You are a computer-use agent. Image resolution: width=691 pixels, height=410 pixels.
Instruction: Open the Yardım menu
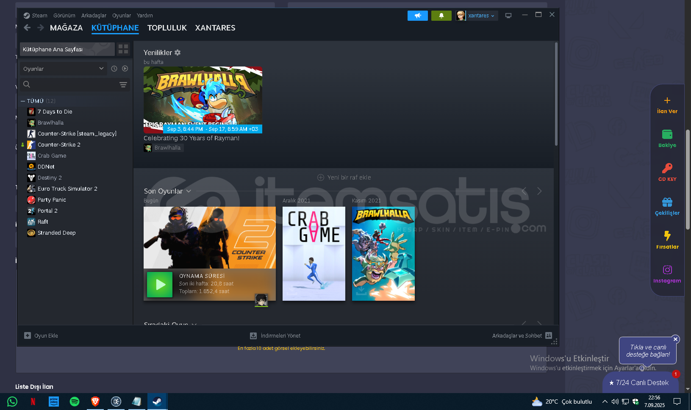click(x=144, y=16)
